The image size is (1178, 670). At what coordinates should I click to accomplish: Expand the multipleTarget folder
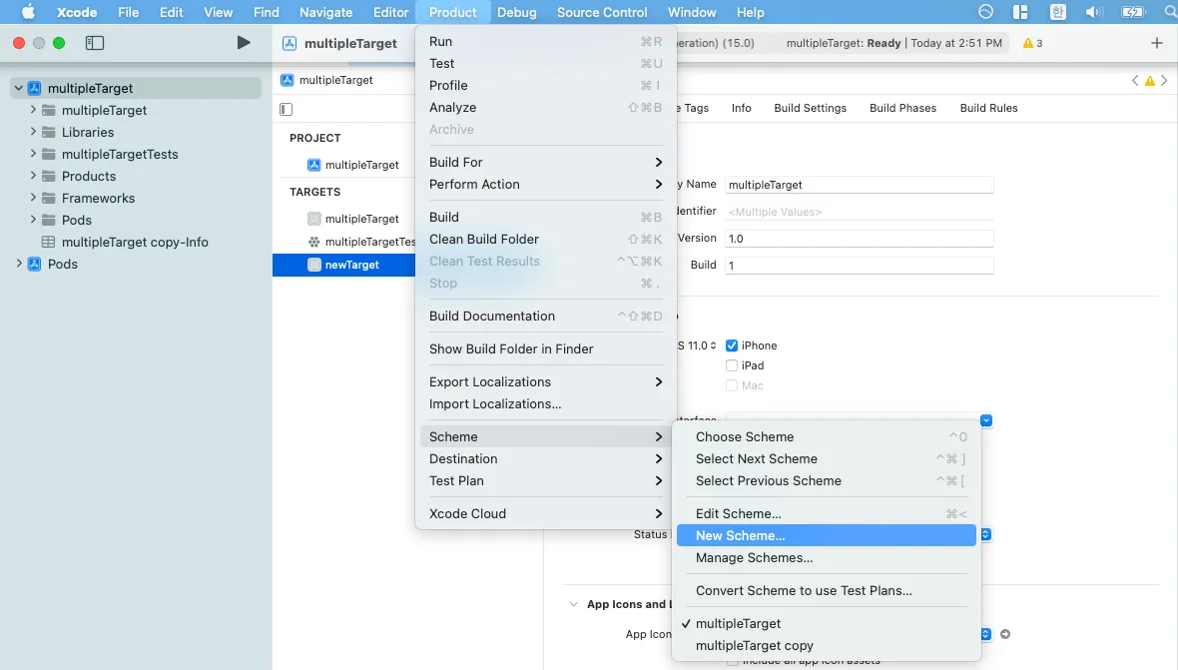pyautogui.click(x=33, y=110)
